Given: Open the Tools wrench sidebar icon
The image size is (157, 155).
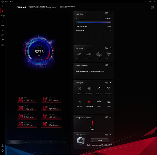Looking at the screenshot, I should click(x=3, y=35).
